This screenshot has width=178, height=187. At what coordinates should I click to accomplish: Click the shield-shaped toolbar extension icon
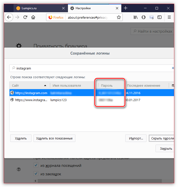coord(144,17)
